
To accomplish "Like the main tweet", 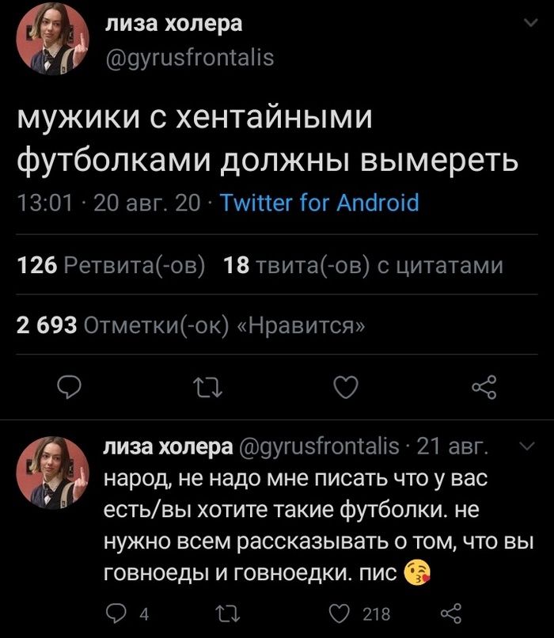I will point(346,387).
